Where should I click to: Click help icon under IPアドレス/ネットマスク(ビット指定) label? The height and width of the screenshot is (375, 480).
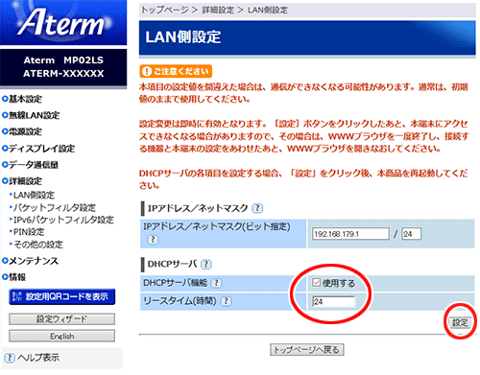pos(153,239)
